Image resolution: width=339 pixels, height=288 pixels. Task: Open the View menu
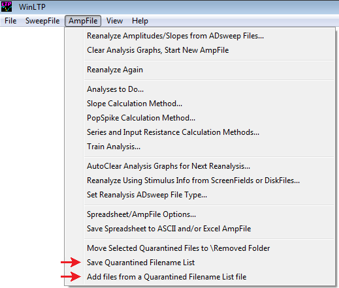[114, 21]
